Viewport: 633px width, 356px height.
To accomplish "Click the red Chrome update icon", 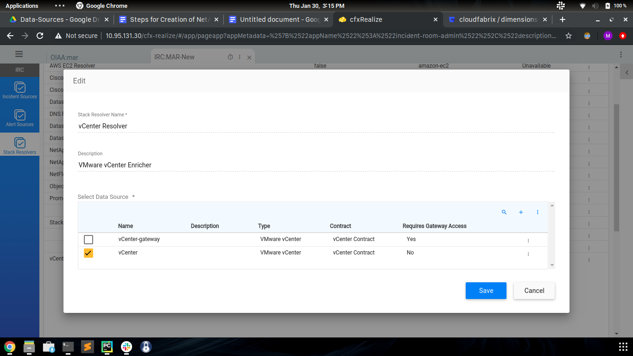I will [623, 36].
